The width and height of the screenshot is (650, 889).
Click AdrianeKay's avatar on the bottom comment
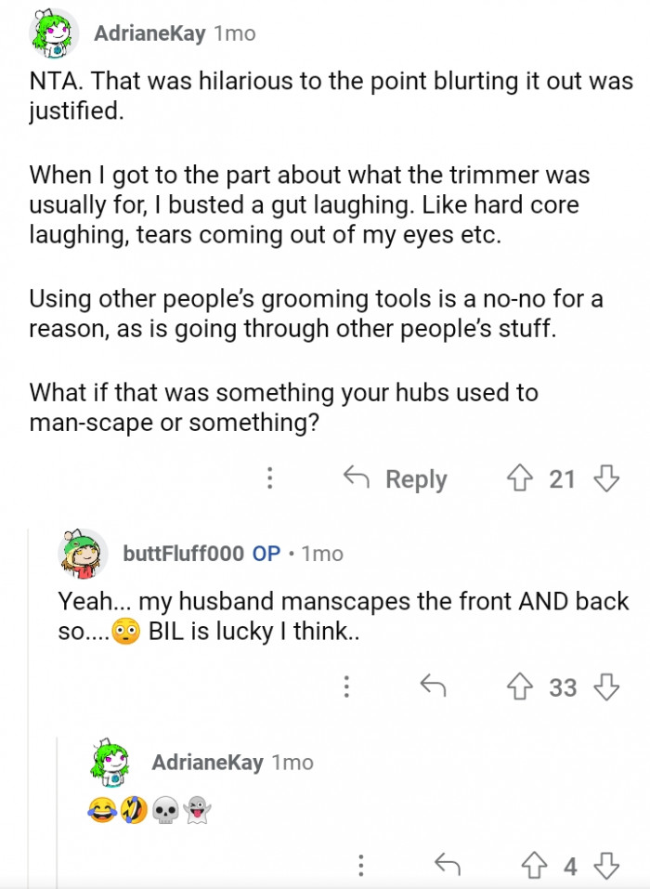coord(110,764)
